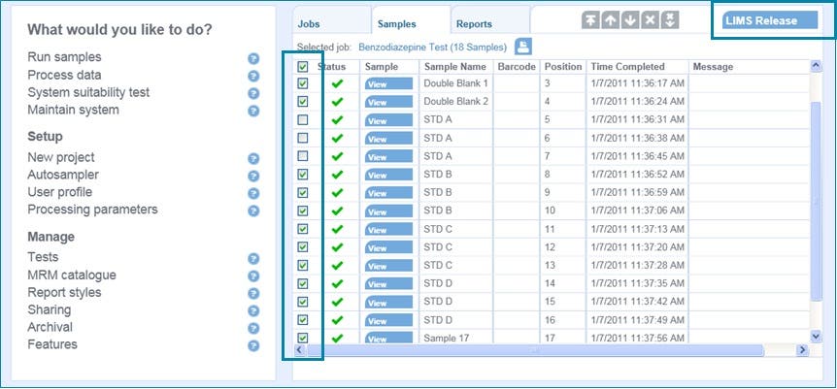This screenshot has width=837, height=389.
Task: Open the Reports tab
Action: [x=474, y=23]
